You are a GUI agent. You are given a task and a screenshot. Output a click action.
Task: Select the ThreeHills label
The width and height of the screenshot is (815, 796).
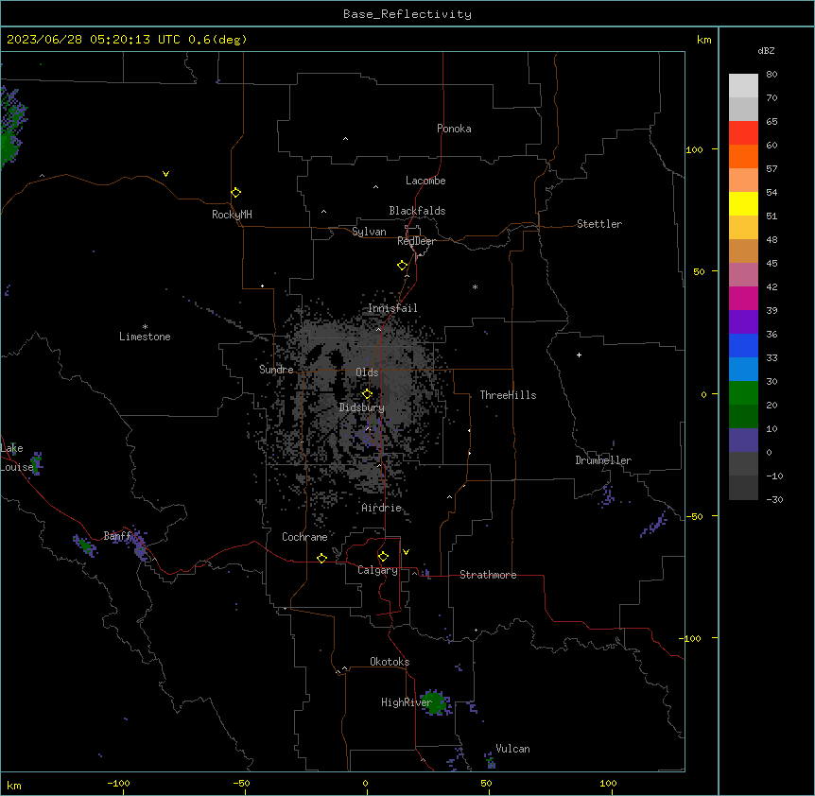click(x=508, y=395)
